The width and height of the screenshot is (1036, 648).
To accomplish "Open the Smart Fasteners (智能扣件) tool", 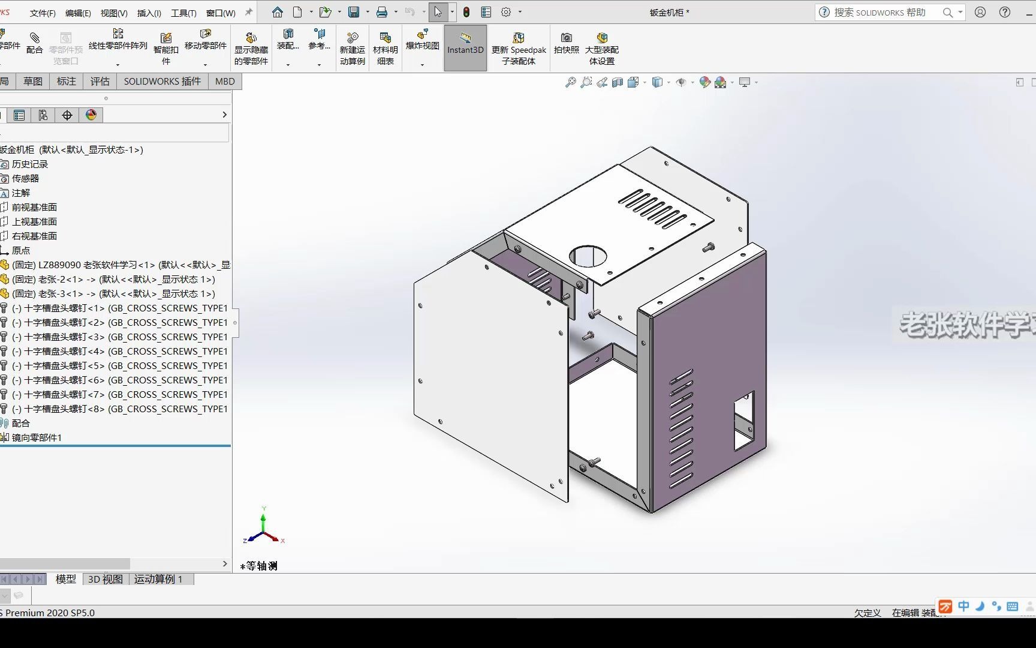I will pos(165,47).
